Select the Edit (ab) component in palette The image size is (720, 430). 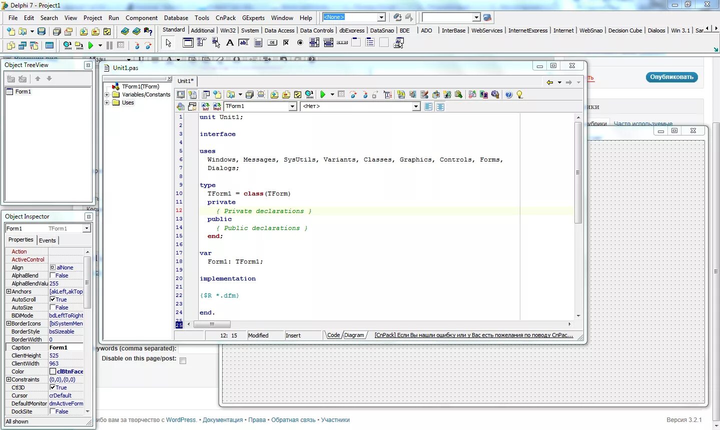[x=244, y=43]
